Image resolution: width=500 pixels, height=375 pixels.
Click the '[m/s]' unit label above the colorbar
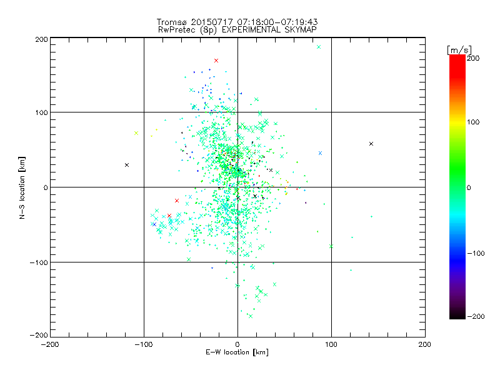tap(459, 50)
